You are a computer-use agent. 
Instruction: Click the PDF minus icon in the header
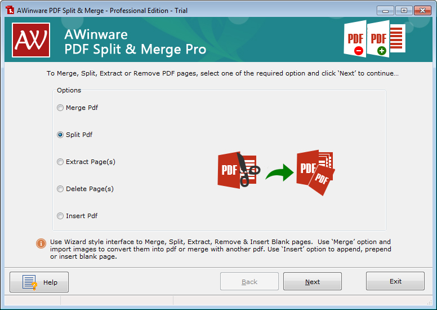(x=355, y=39)
